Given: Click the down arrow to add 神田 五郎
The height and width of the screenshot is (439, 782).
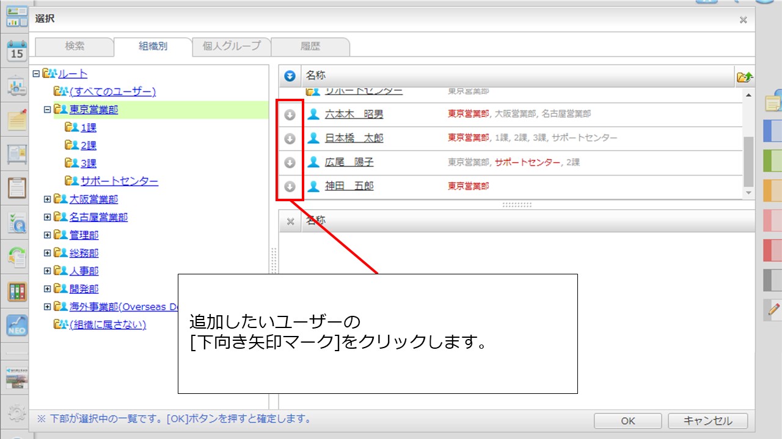Looking at the screenshot, I should coord(290,186).
